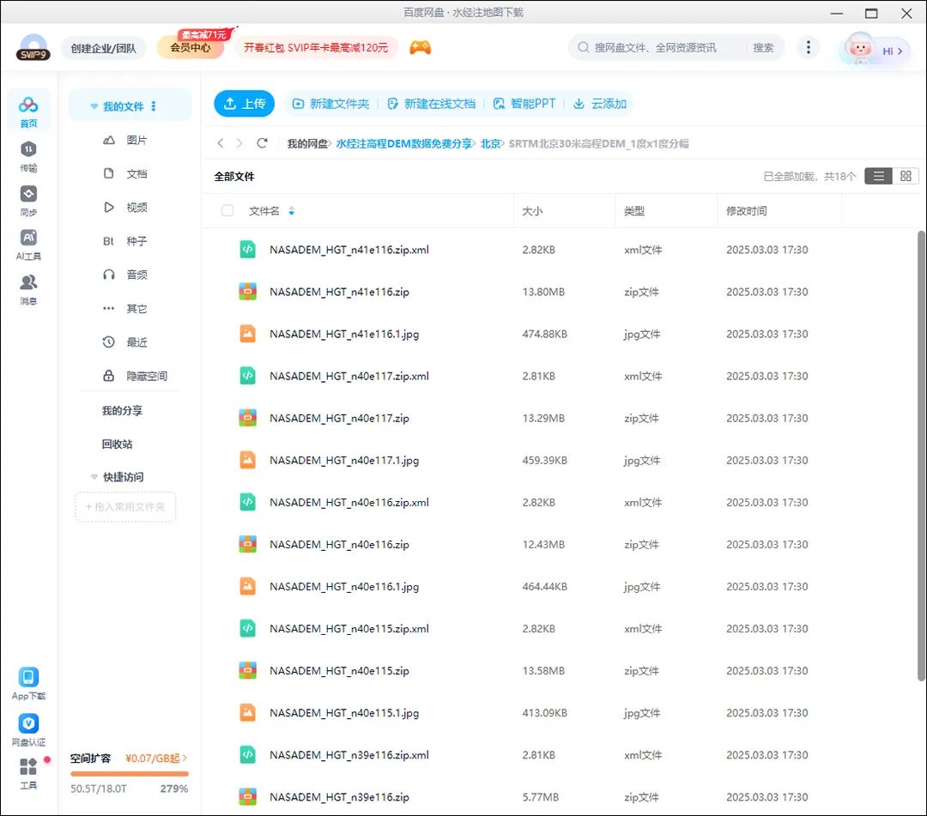Open 回收站 recycle bin
This screenshot has height=816, width=927.
tap(117, 444)
